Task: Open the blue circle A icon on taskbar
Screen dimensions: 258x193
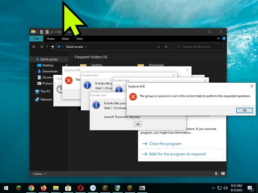Action: pos(93,188)
